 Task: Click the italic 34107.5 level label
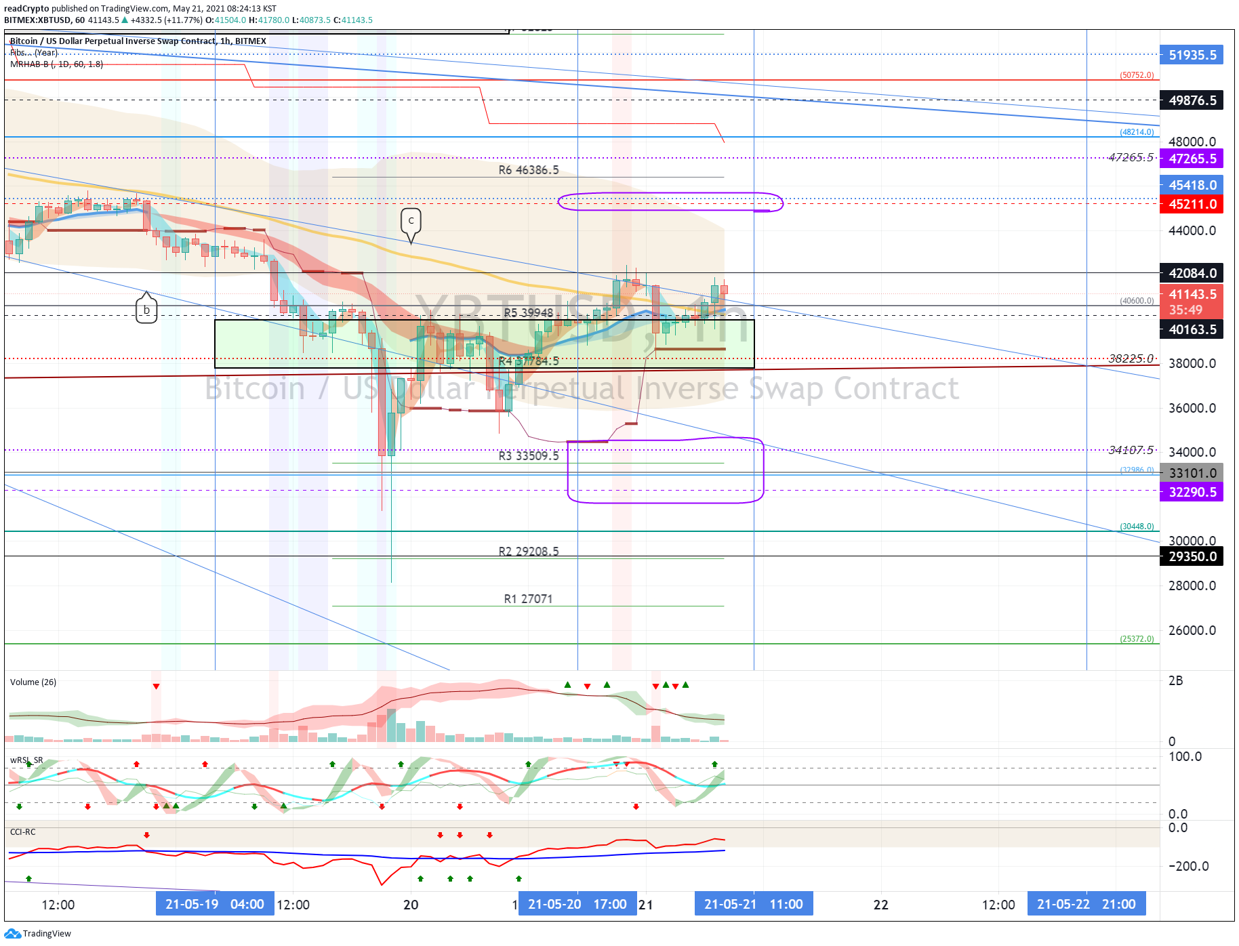point(1131,450)
